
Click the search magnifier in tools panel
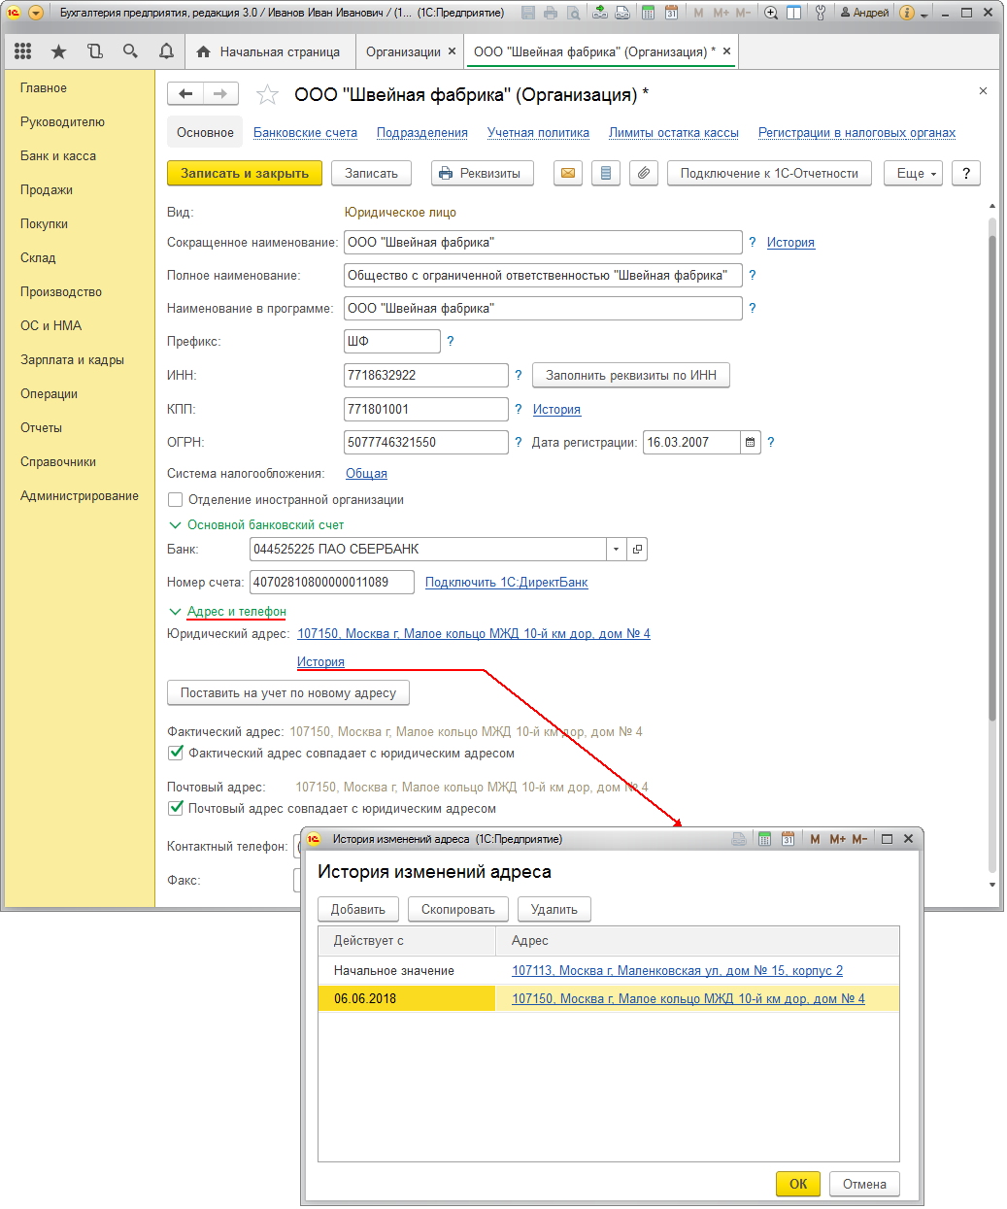(130, 51)
